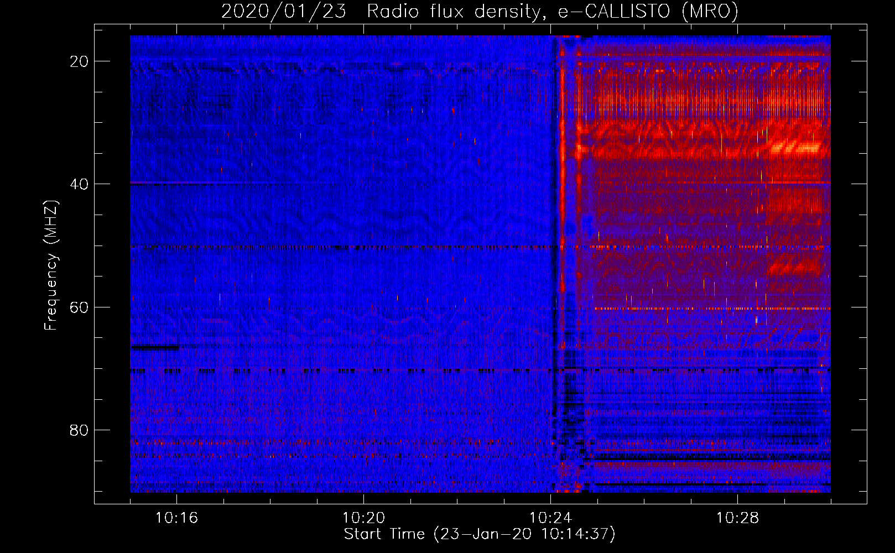Click the time tick label "10:24"
Screen dimensions: 895x553
click(550, 518)
